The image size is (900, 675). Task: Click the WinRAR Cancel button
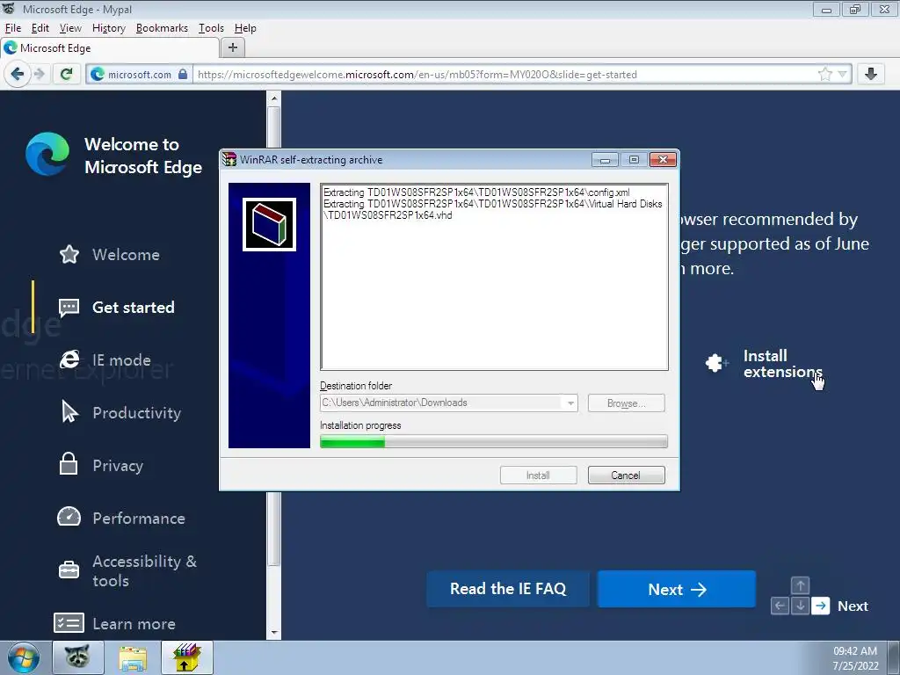[x=626, y=475]
